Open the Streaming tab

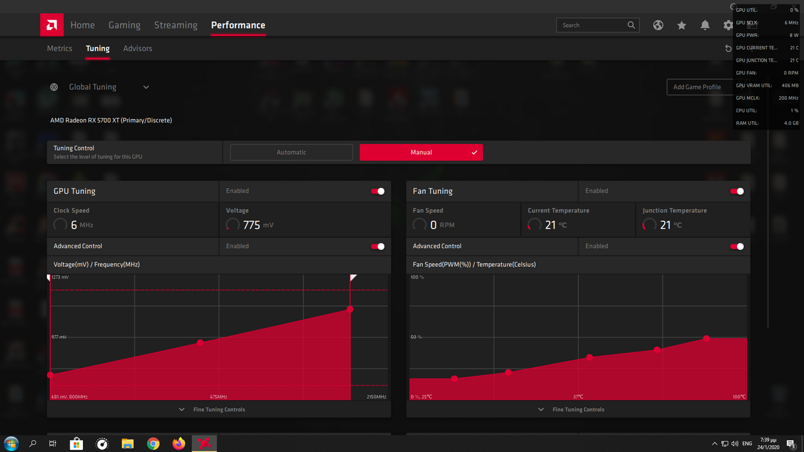click(x=176, y=25)
